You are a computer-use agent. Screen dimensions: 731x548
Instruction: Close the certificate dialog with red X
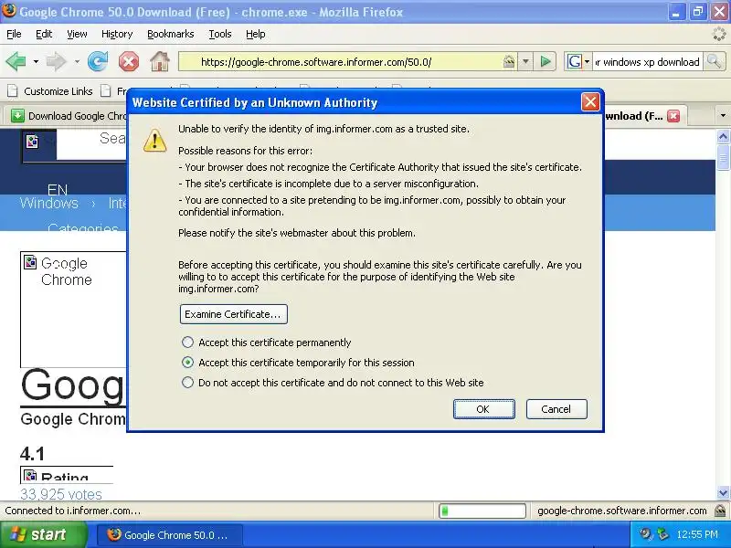(590, 101)
